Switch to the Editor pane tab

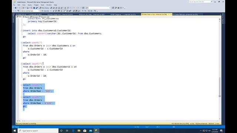point(19,17)
